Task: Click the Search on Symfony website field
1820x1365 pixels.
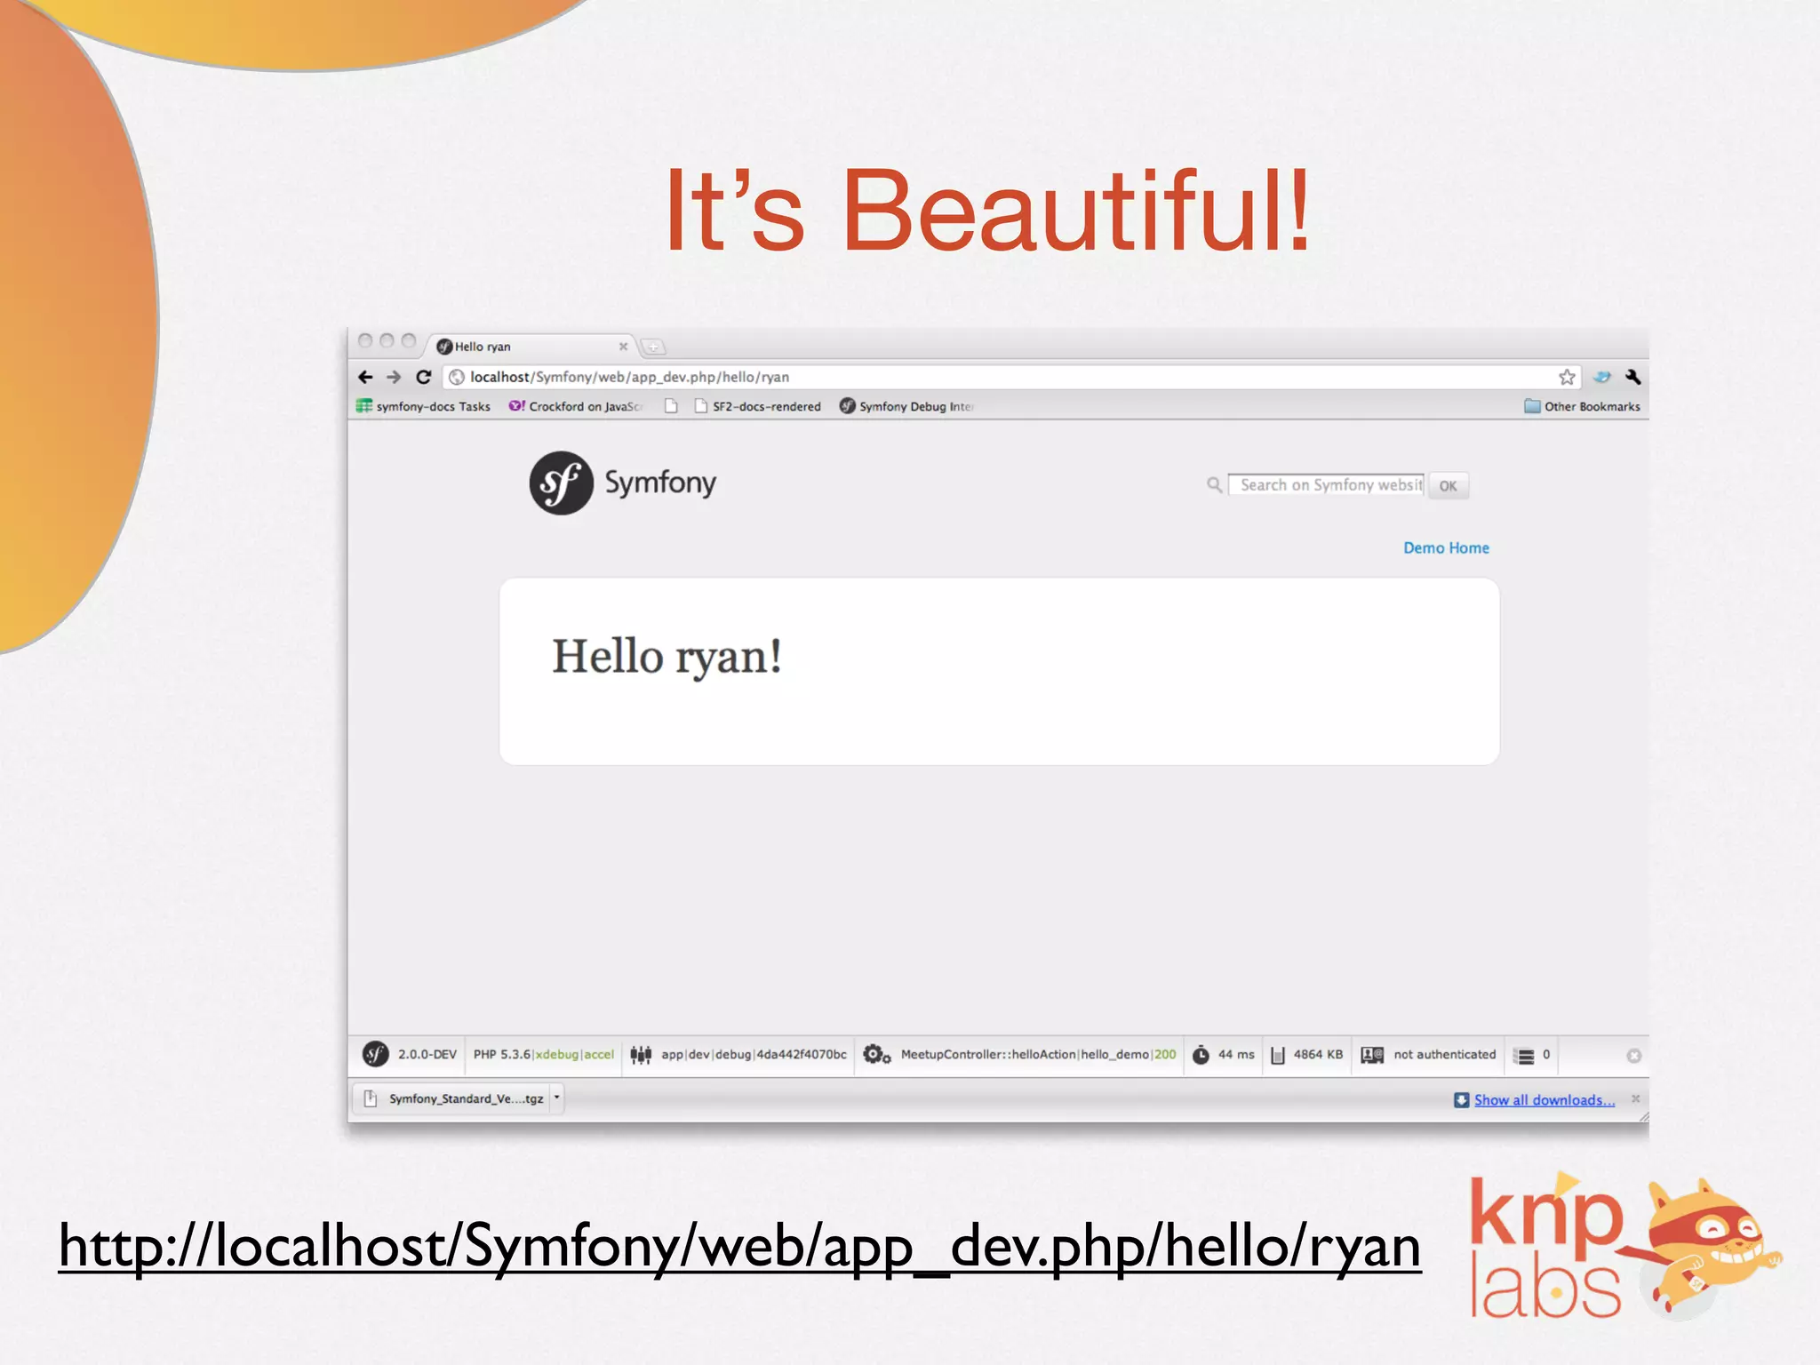Action: 1326,484
